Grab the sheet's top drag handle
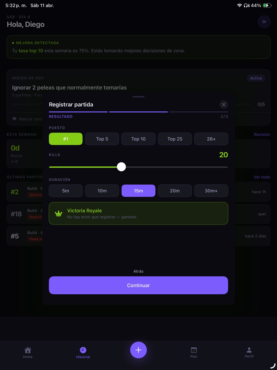 click(x=138, y=97)
